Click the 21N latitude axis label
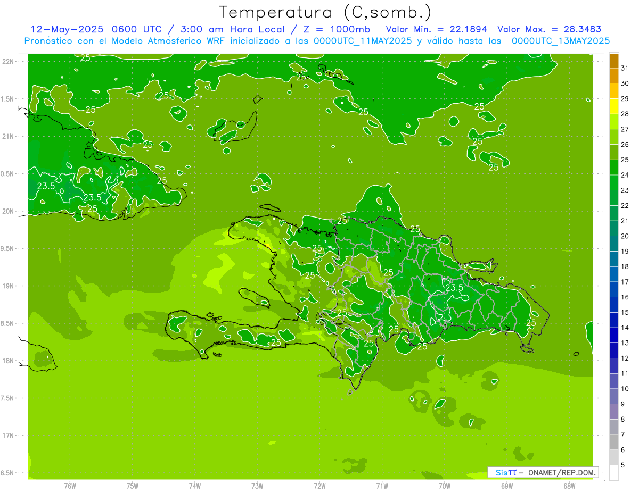 [x=8, y=136]
